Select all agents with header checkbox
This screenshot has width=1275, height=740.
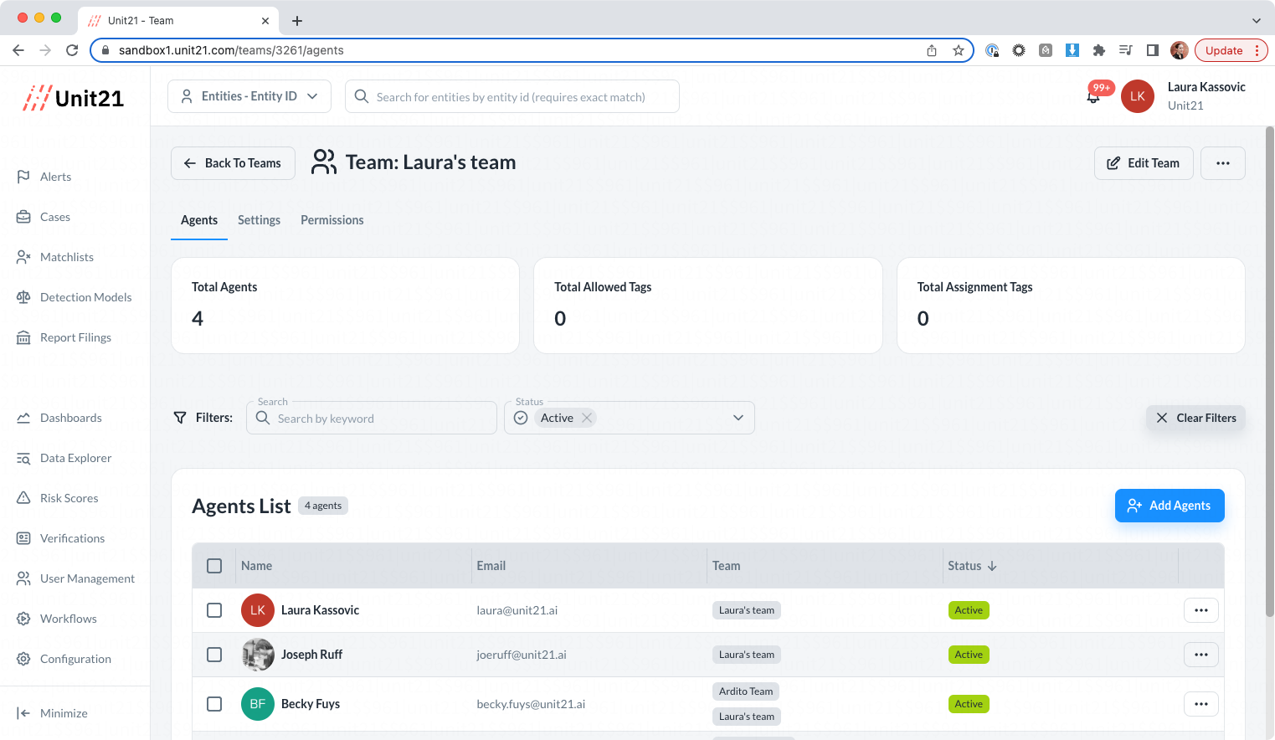[214, 566]
